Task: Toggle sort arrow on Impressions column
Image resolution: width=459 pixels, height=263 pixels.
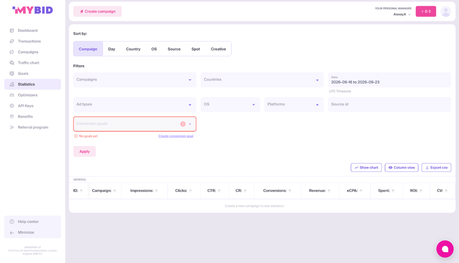Action: point(156,191)
